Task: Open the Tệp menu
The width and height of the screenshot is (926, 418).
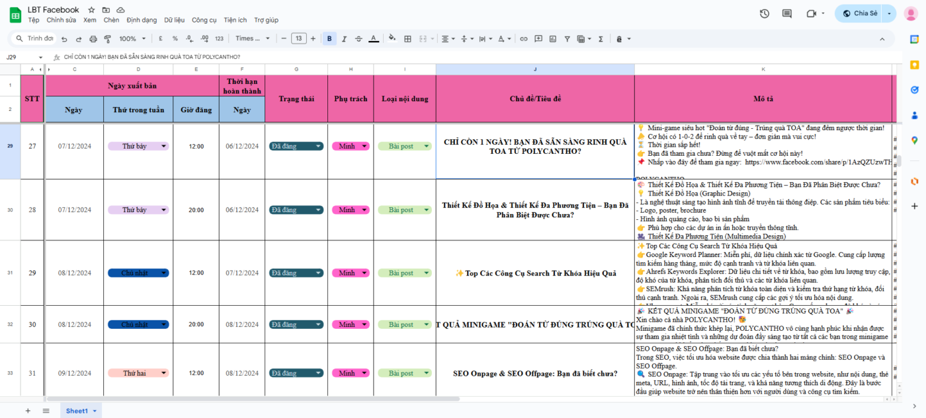Action: (34, 20)
